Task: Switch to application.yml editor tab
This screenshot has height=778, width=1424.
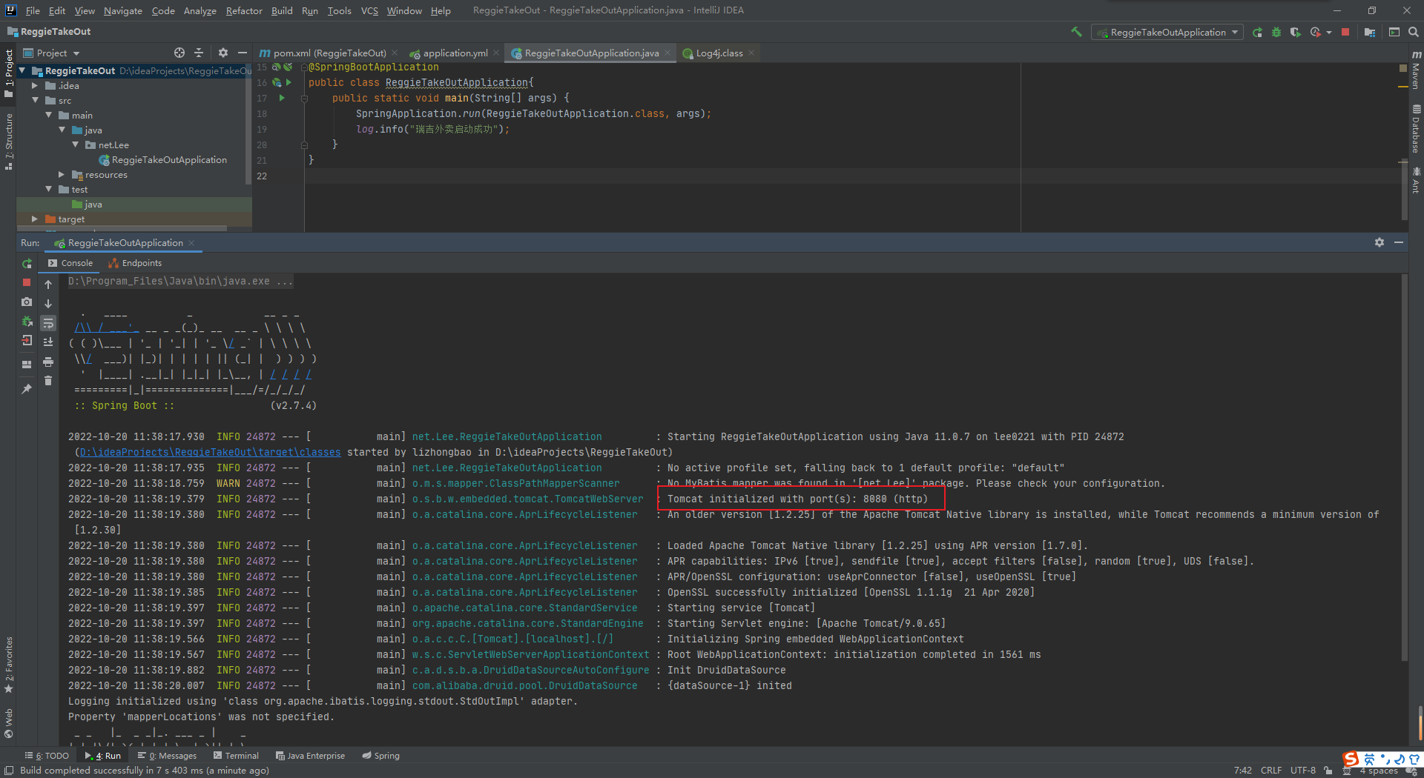Action: click(x=455, y=53)
